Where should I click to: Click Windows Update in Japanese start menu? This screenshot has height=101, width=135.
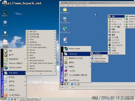click(77, 49)
